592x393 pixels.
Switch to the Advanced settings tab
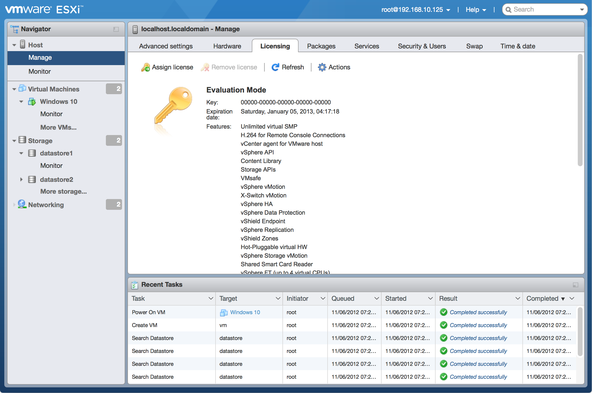(166, 46)
